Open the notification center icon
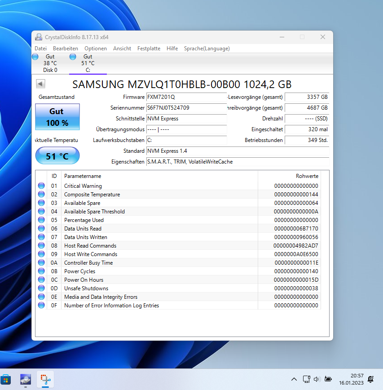 370,379
